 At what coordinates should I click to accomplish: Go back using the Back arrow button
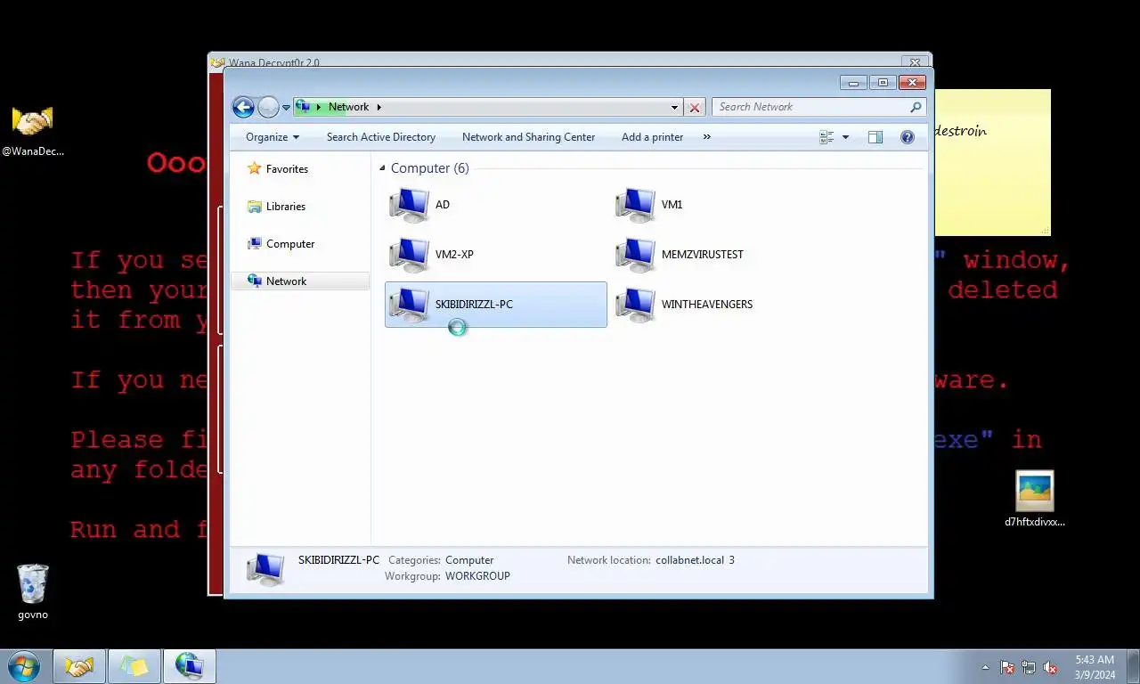point(243,107)
